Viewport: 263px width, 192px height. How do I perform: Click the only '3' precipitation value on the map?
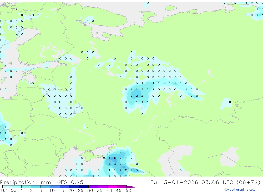click(137, 170)
